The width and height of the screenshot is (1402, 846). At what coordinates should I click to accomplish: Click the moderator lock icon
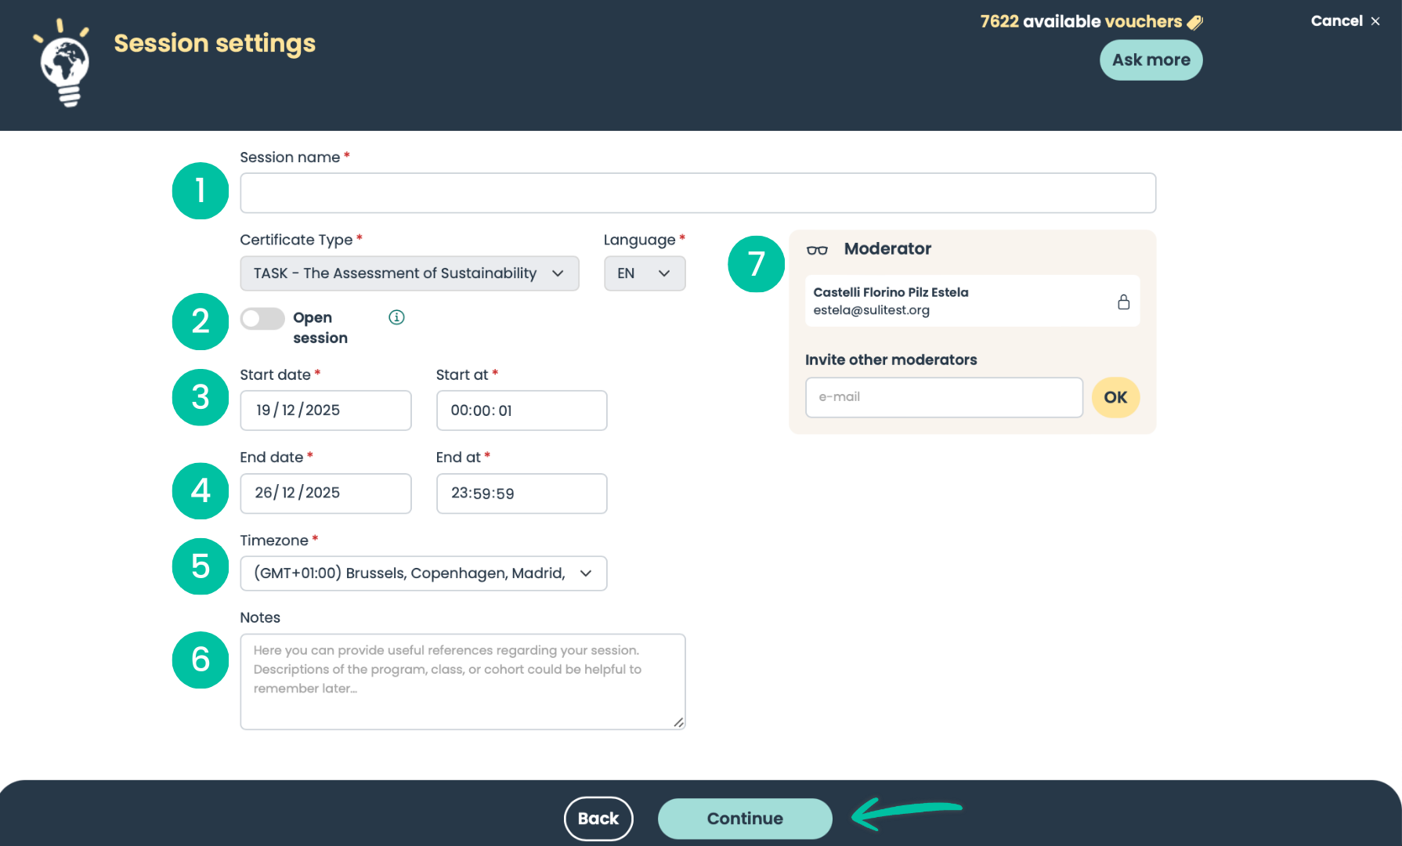click(1123, 302)
